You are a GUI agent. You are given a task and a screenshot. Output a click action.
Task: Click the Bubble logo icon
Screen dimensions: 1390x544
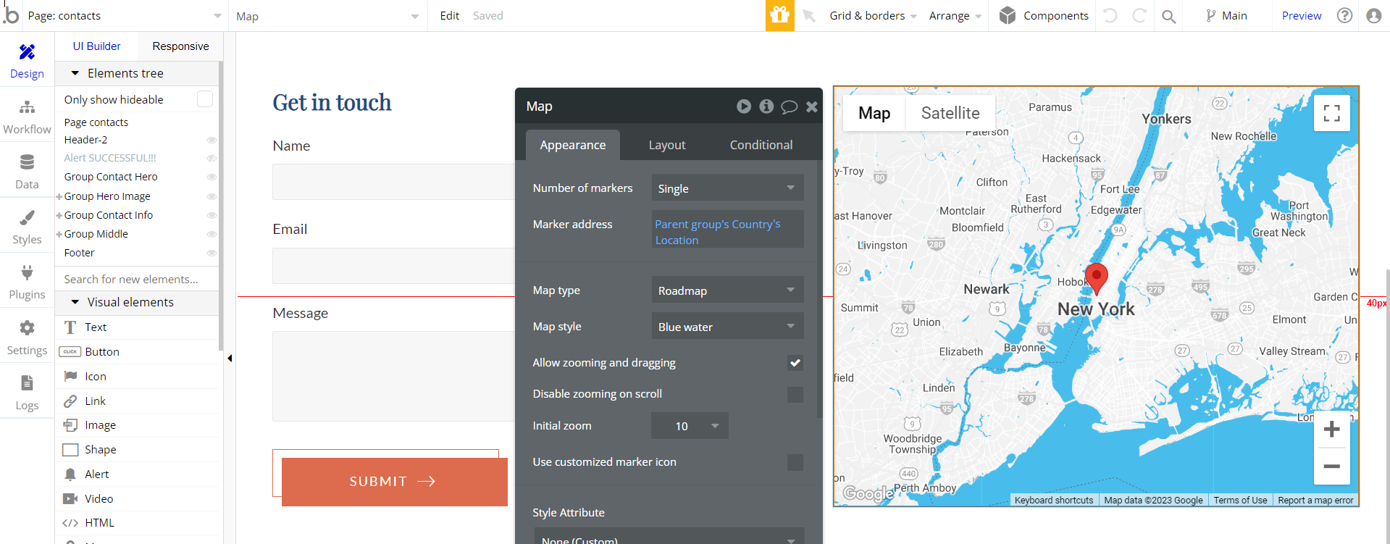click(x=10, y=14)
